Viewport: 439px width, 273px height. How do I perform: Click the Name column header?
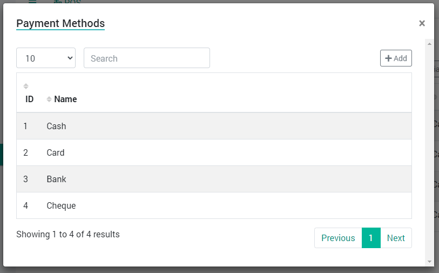click(x=65, y=99)
